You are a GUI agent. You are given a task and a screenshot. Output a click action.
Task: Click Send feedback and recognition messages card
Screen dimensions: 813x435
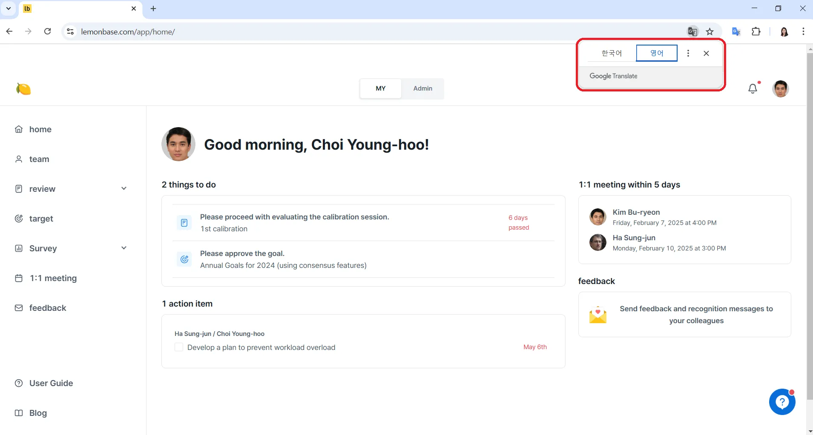coord(684,315)
